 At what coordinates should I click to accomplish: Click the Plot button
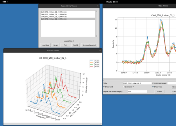coord(65,45)
